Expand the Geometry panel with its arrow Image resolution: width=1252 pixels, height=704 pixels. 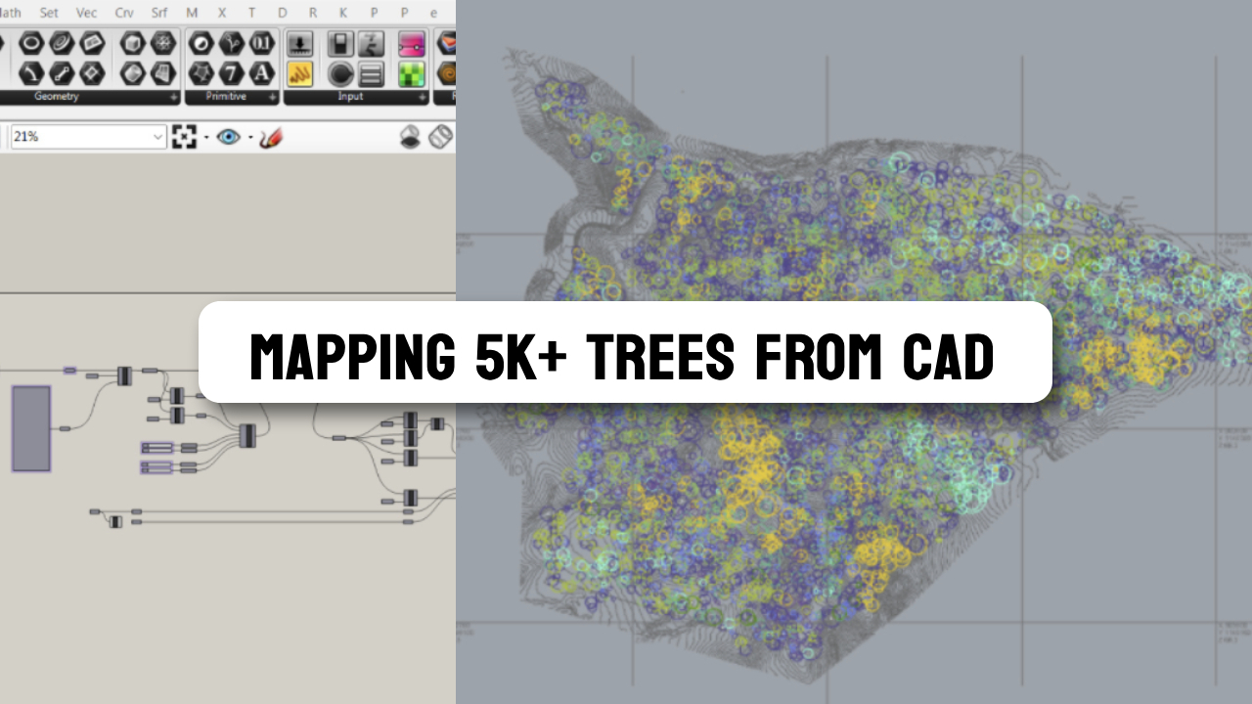click(x=174, y=97)
